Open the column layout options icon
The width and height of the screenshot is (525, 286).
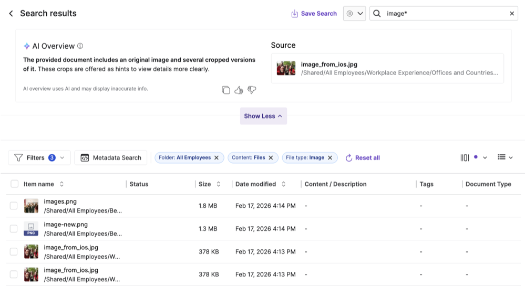pyautogui.click(x=465, y=157)
